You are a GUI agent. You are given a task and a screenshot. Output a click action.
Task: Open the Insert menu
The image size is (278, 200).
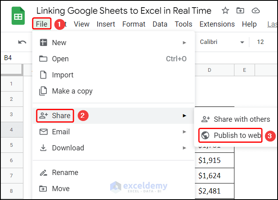pos(106,24)
